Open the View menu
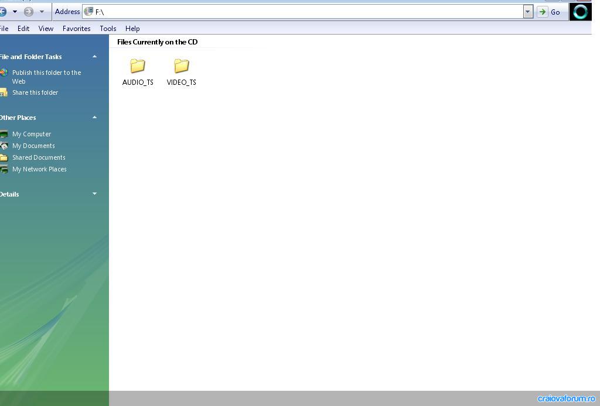600x406 pixels. 46,29
